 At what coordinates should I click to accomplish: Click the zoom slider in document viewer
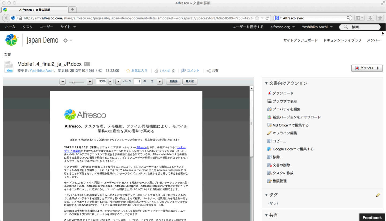[x=76, y=82]
